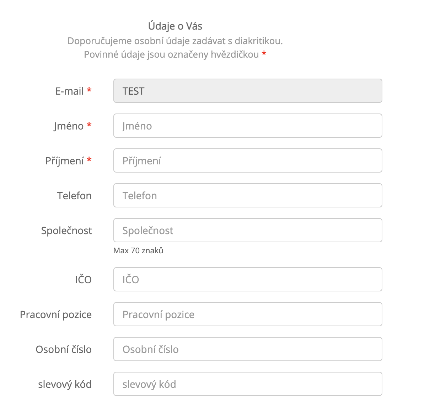This screenshot has width=430, height=412.
Task: Focus the slevový kód input
Action: point(248,384)
